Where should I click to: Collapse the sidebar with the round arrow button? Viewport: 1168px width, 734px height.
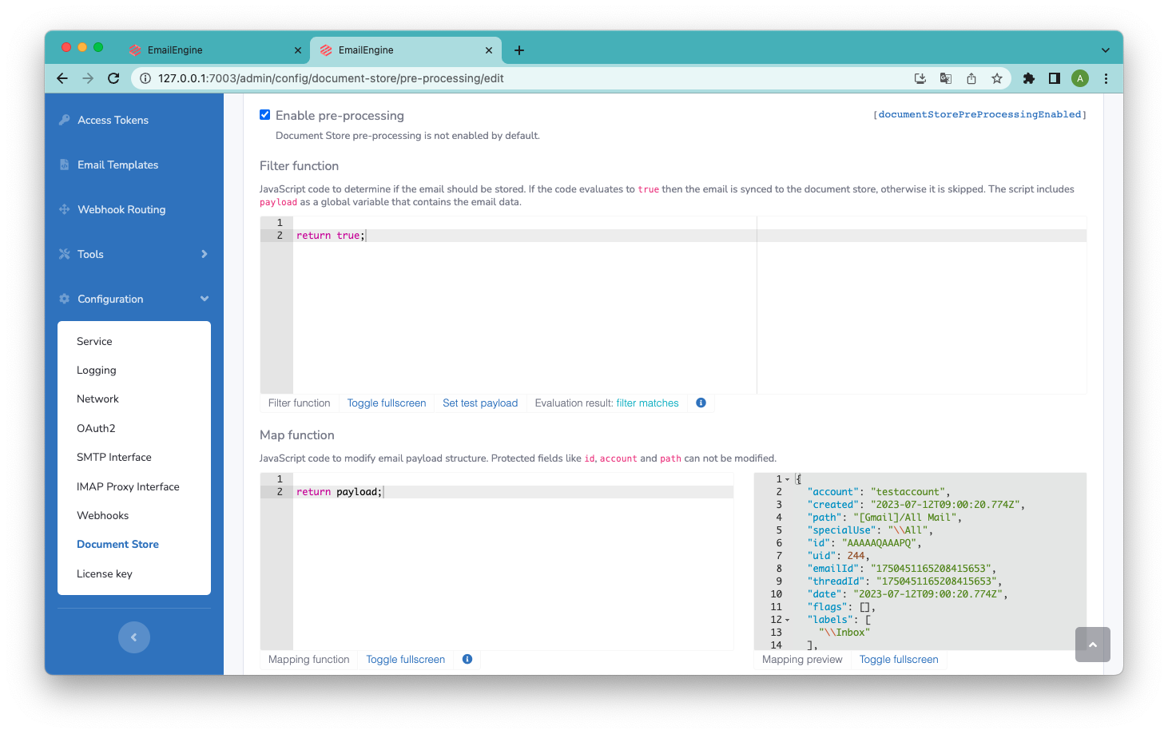(134, 637)
